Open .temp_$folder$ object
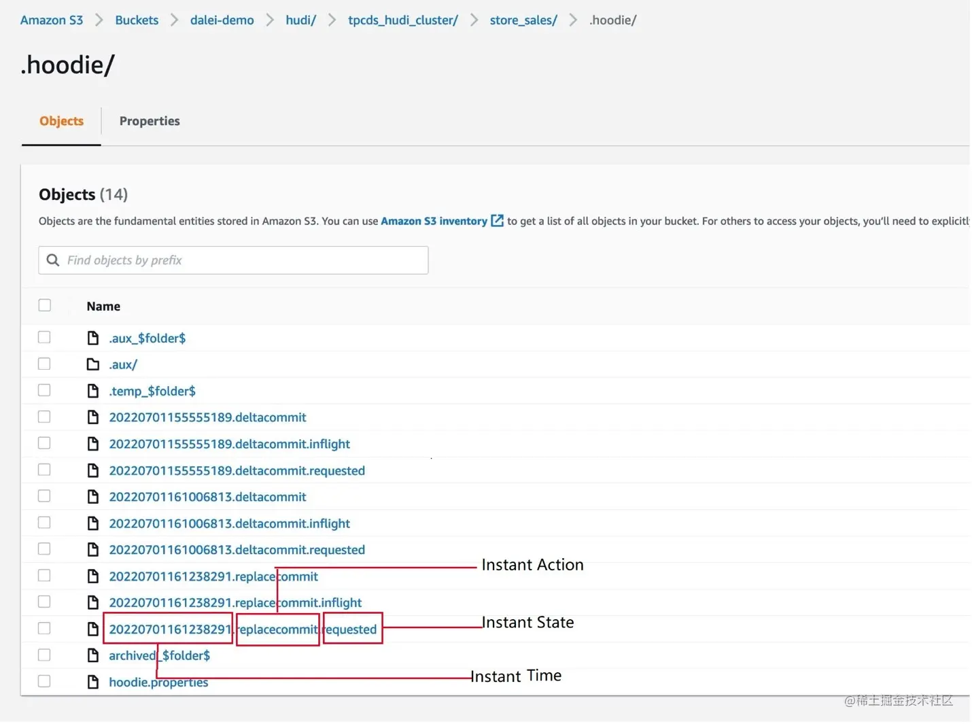Screen dimensions: 972x726 (x=152, y=392)
